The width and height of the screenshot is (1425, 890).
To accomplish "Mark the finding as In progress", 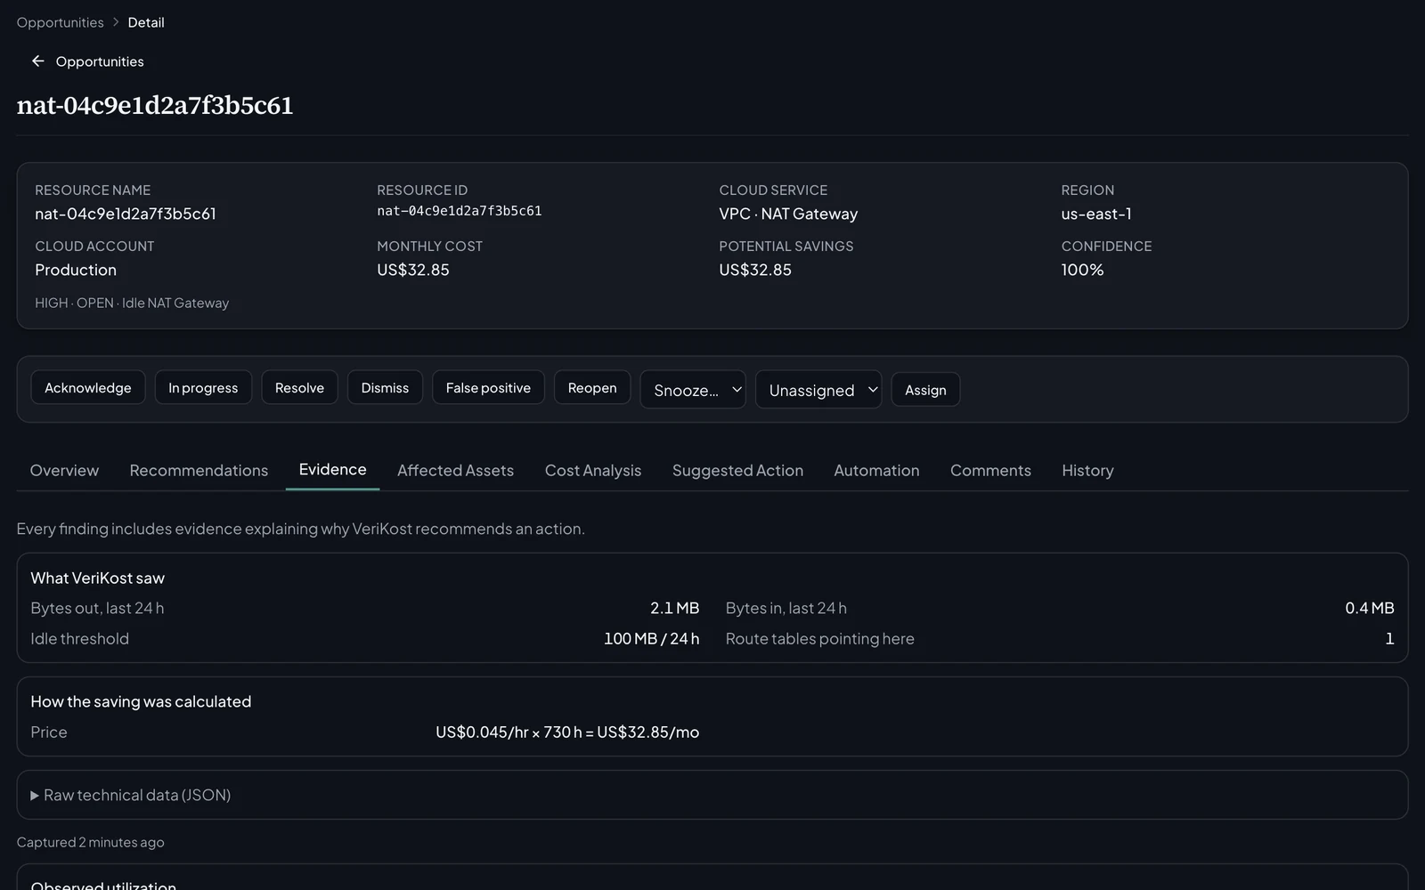I will [203, 388].
